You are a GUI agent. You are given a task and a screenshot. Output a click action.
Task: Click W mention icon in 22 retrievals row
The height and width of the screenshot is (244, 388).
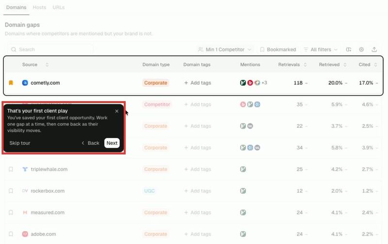point(250,126)
